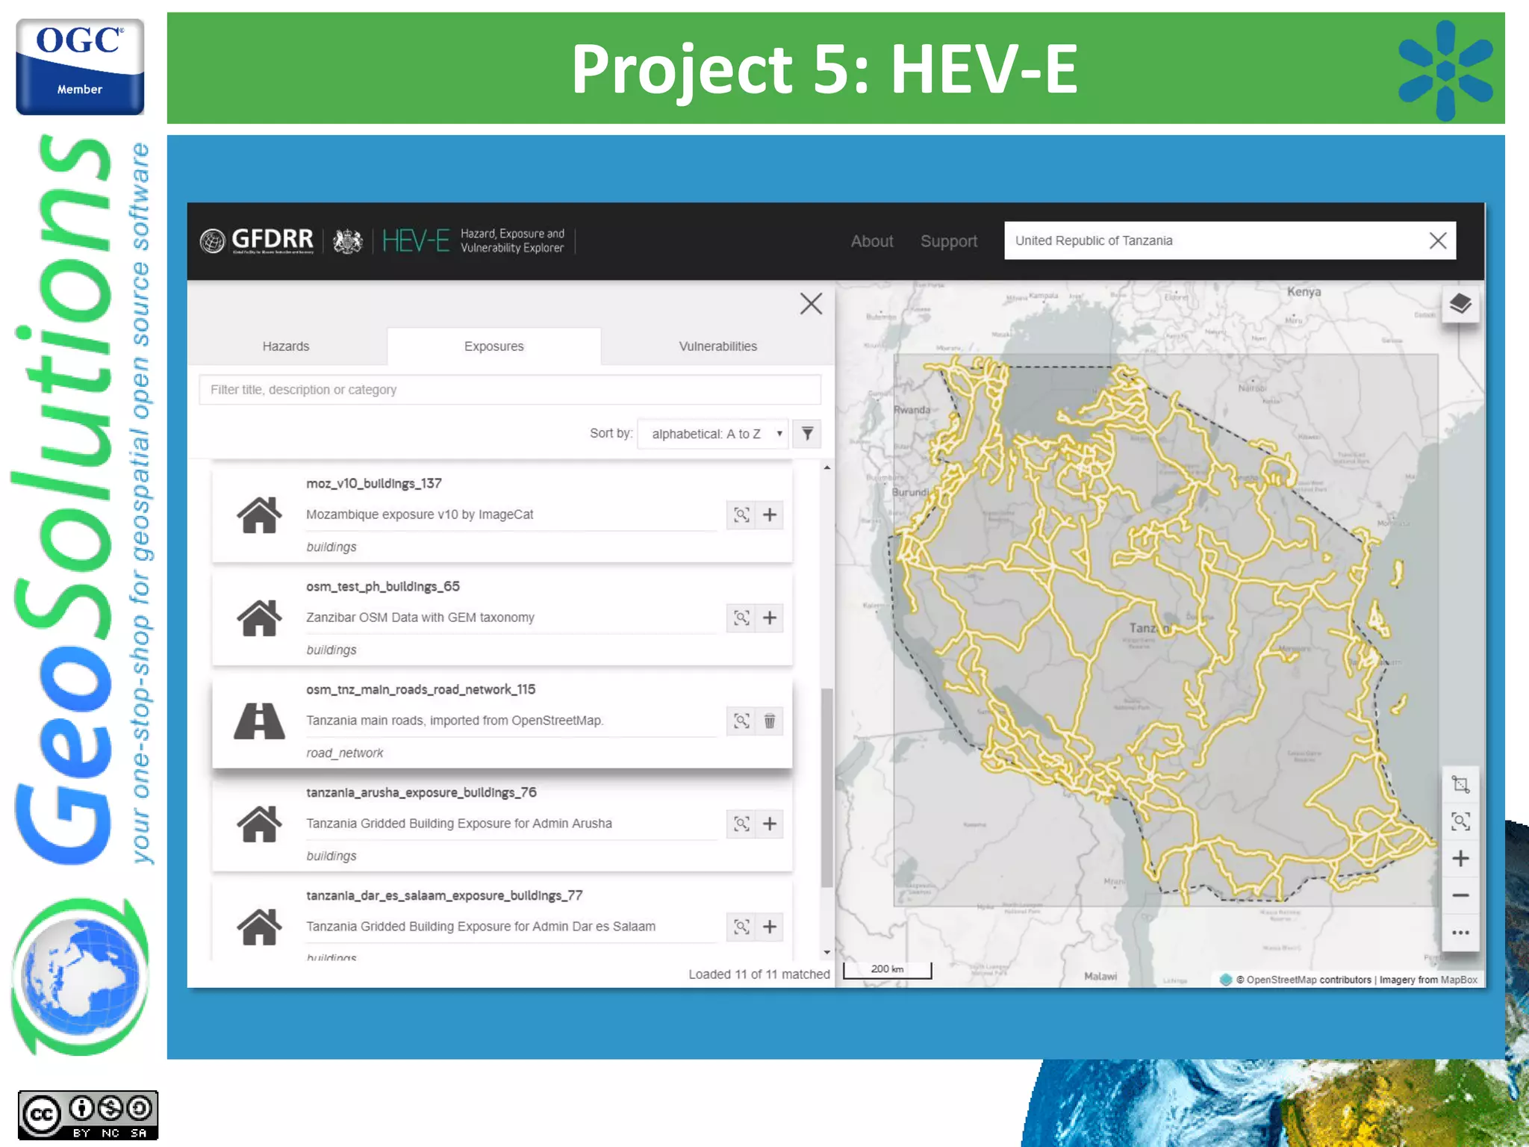Zoom to tanzania_dar_es_salaam_exposure_buildings_77 extent
This screenshot has width=1529, height=1147.
741,927
